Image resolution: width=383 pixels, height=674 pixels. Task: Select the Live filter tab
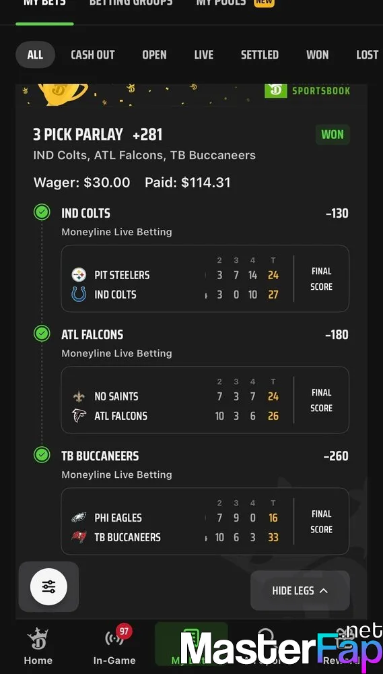pos(203,55)
